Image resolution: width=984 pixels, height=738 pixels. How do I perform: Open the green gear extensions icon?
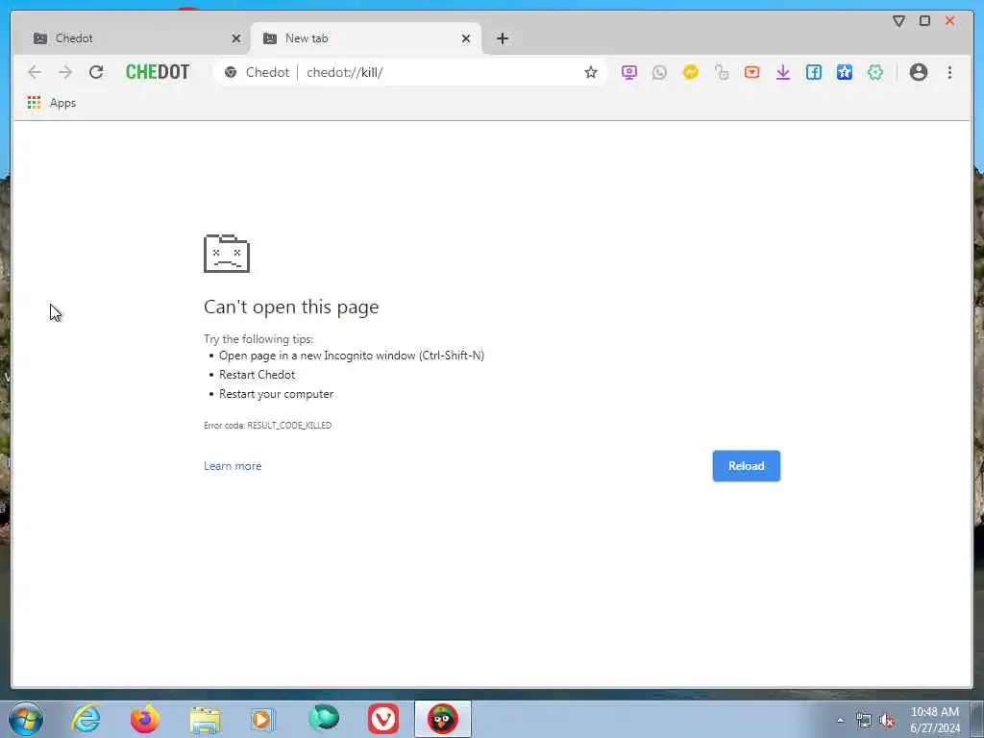point(875,72)
